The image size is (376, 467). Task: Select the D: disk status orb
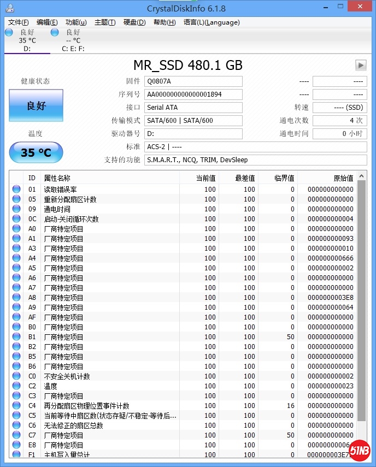(9, 32)
